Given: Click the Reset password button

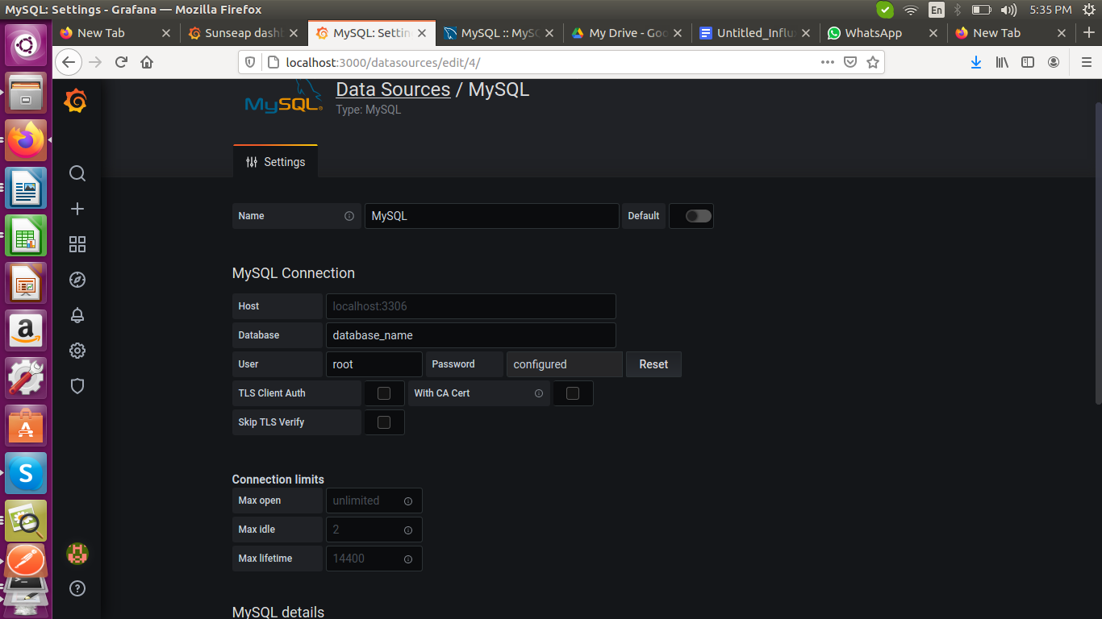Looking at the screenshot, I should pos(653,364).
